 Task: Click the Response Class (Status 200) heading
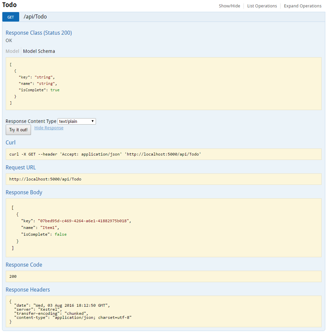point(39,33)
